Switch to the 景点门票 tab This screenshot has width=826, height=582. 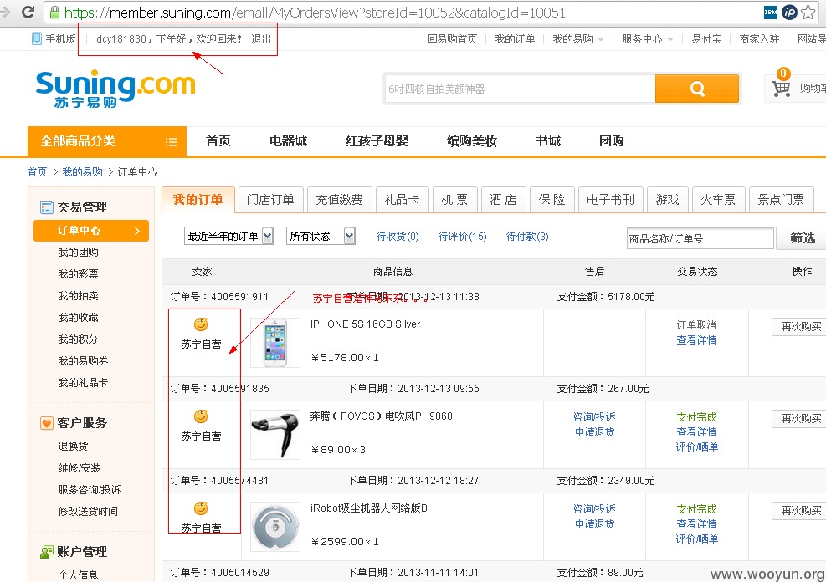click(x=781, y=200)
